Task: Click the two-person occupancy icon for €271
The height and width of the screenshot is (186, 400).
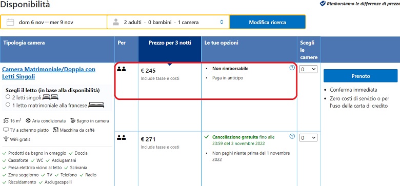Action: 122,138
